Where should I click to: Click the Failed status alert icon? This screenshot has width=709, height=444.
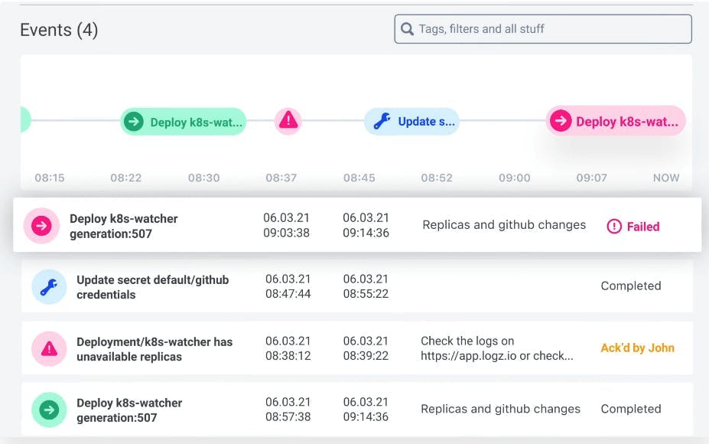coord(614,227)
